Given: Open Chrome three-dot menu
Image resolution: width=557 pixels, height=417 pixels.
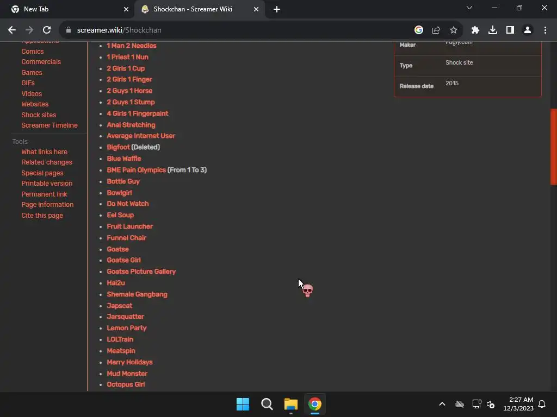Looking at the screenshot, I should click(545, 30).
